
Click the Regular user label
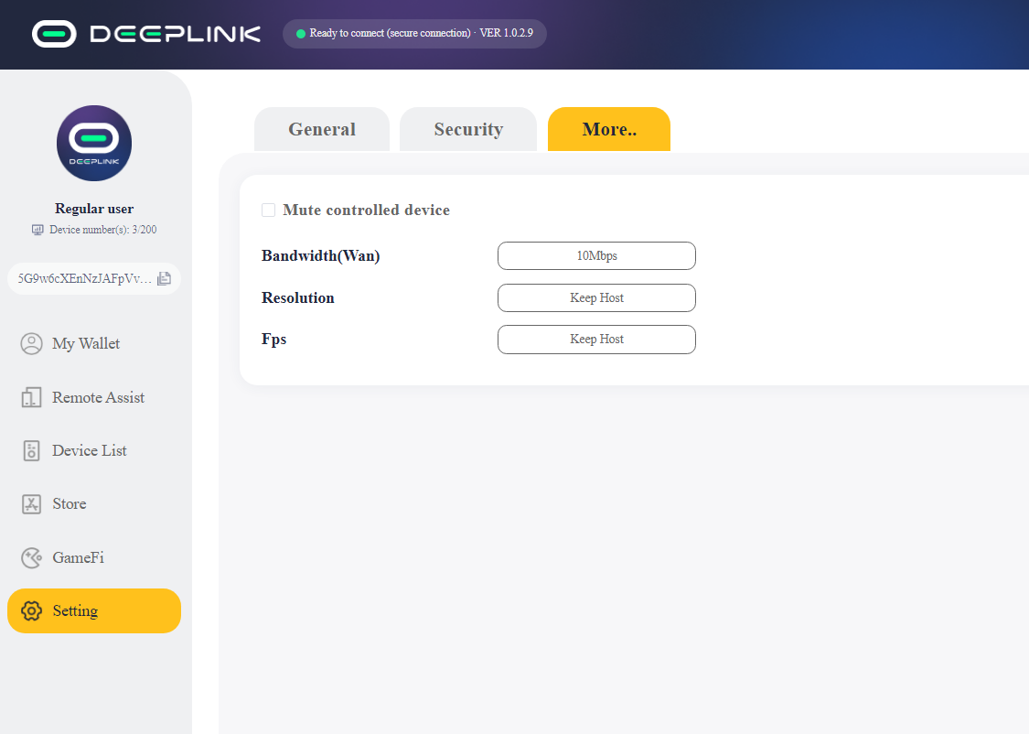(x=93, y=209)
